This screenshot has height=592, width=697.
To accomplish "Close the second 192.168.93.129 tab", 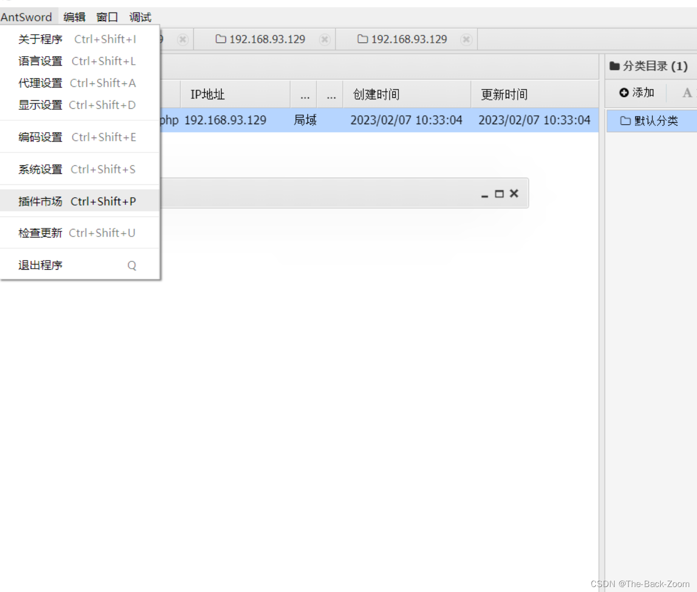I will click(325, 39).
